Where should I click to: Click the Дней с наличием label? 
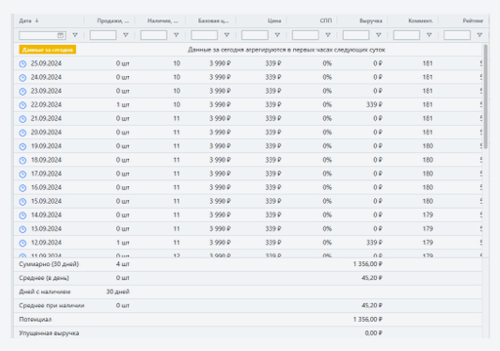(45, 292)
